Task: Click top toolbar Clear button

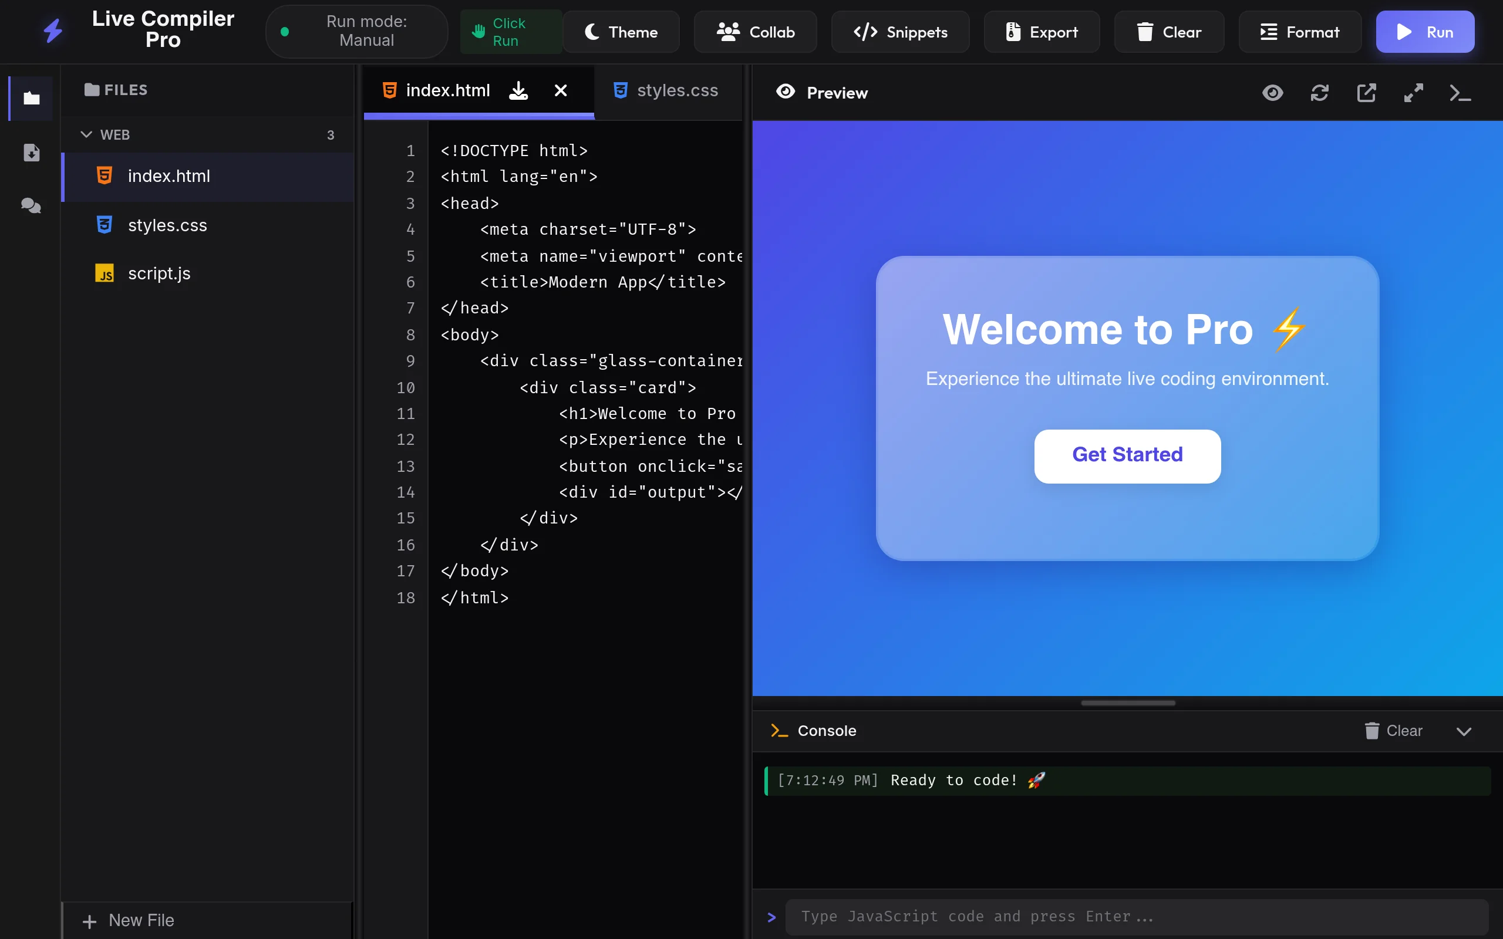Action: pyautogui.click(x=1169, y=32)
